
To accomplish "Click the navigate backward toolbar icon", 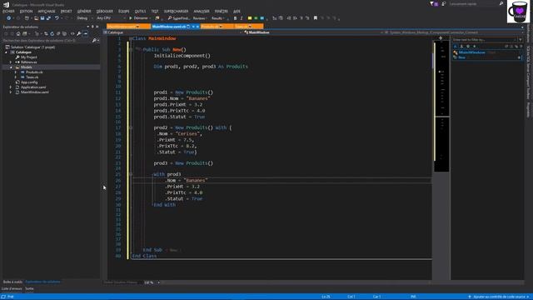I will [9, 18].
